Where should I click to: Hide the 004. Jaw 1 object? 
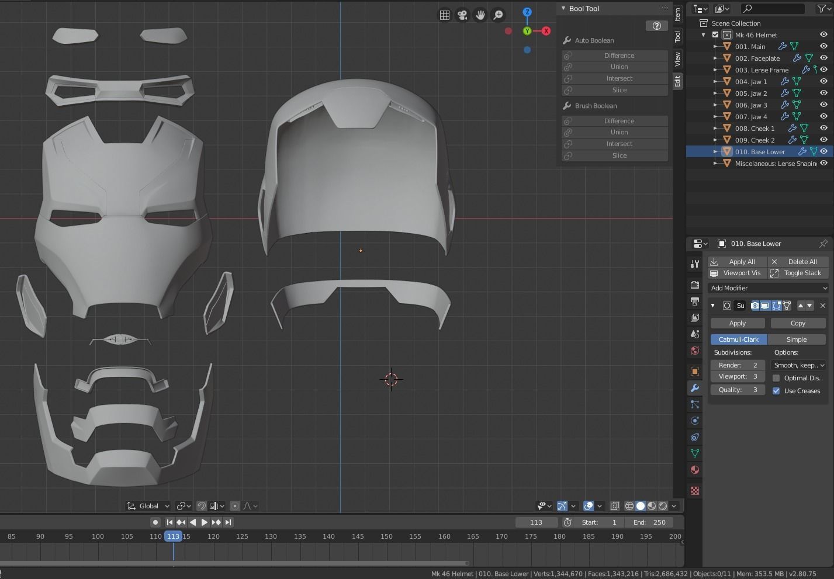pyautogui.click(x=823, y=81)
